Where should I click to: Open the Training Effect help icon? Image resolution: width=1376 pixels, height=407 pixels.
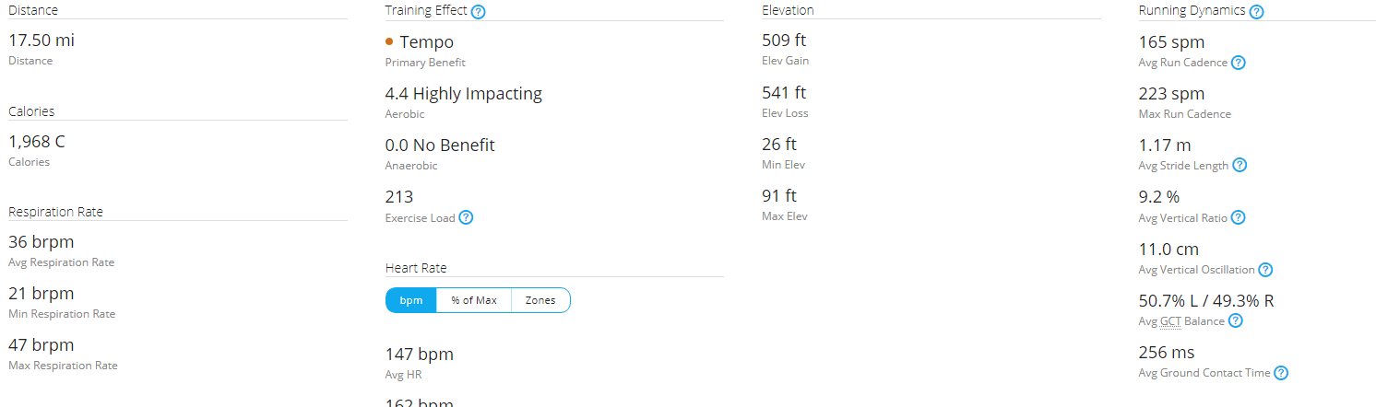(478, 12)
